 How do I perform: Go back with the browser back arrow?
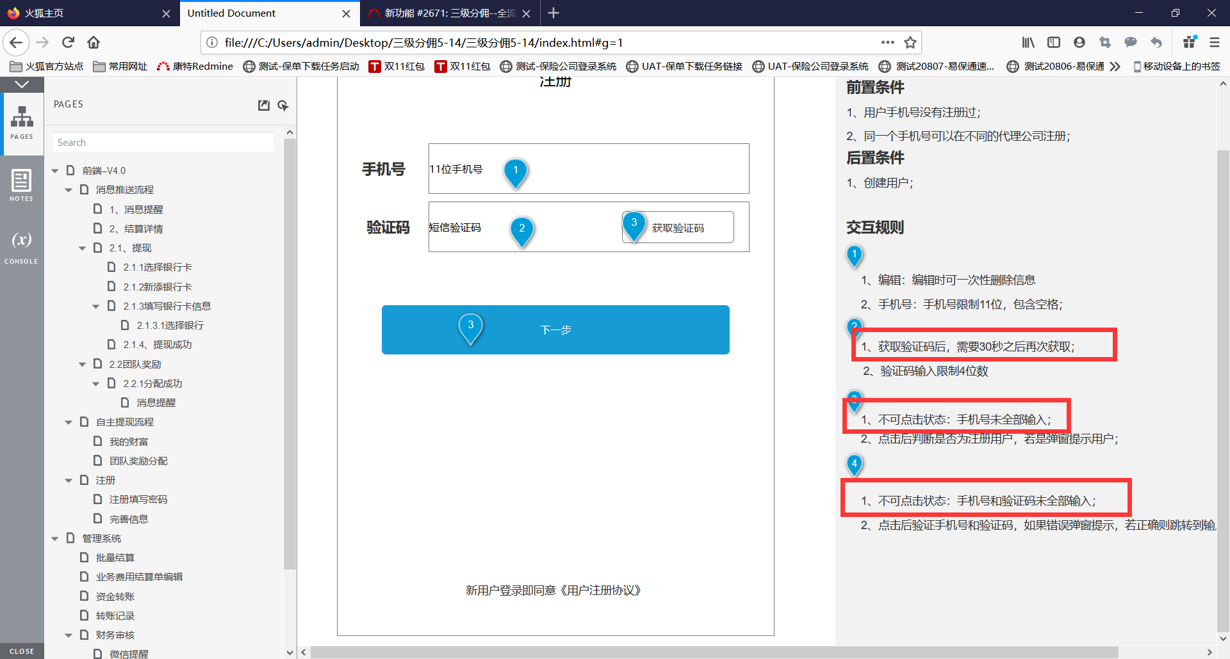[16, 42]
